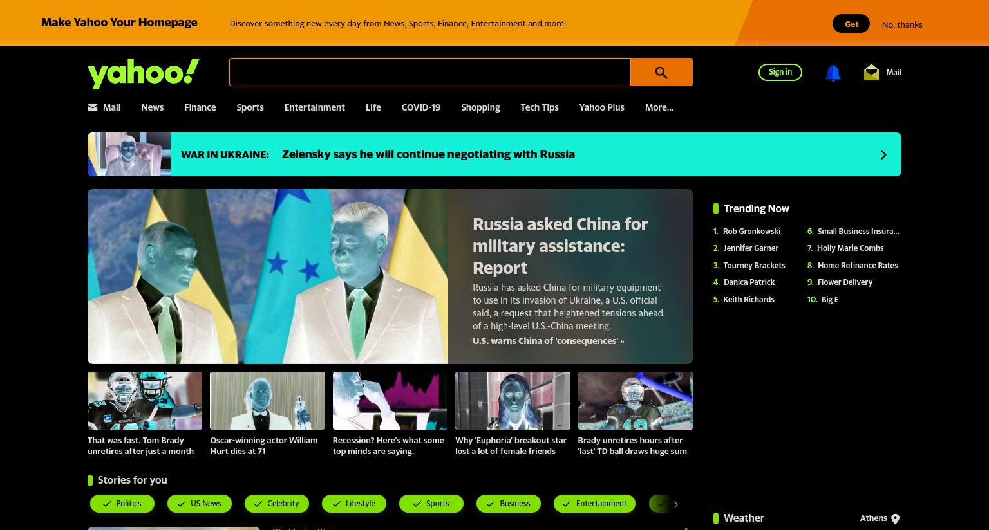Click the Trending Now heading
Image resolution: width=989 pixels, height=530 pixels.
point(756,208)
